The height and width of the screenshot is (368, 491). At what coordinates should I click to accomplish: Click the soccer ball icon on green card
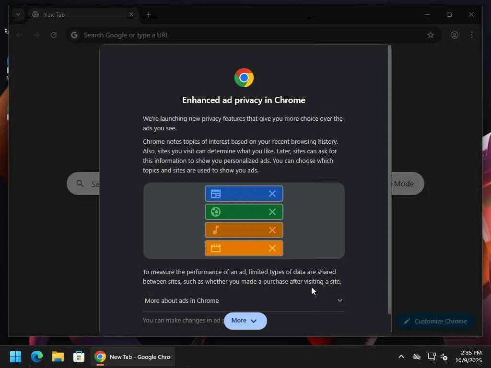click(x=215, y=212)
